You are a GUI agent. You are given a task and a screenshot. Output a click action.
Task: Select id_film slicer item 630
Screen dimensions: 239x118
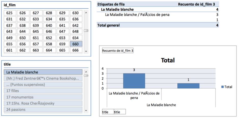76,13
